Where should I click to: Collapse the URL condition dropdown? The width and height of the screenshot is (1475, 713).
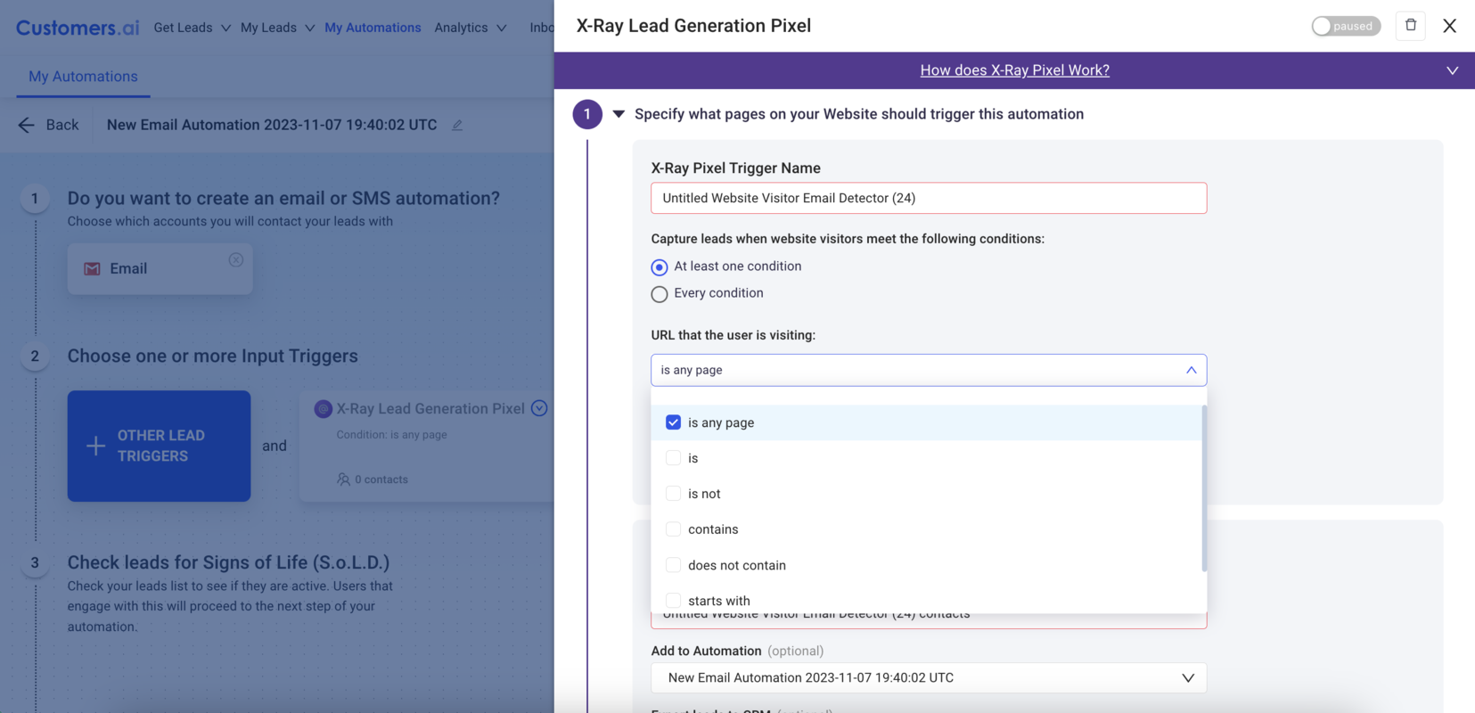coord(1191,370)
